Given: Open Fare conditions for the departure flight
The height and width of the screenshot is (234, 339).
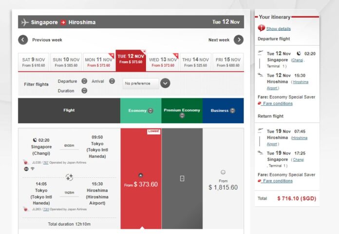Looking at the screenshot, I should click(277, 103).
